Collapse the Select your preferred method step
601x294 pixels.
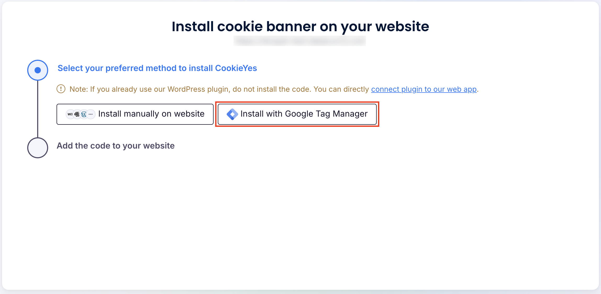(157, 68)
